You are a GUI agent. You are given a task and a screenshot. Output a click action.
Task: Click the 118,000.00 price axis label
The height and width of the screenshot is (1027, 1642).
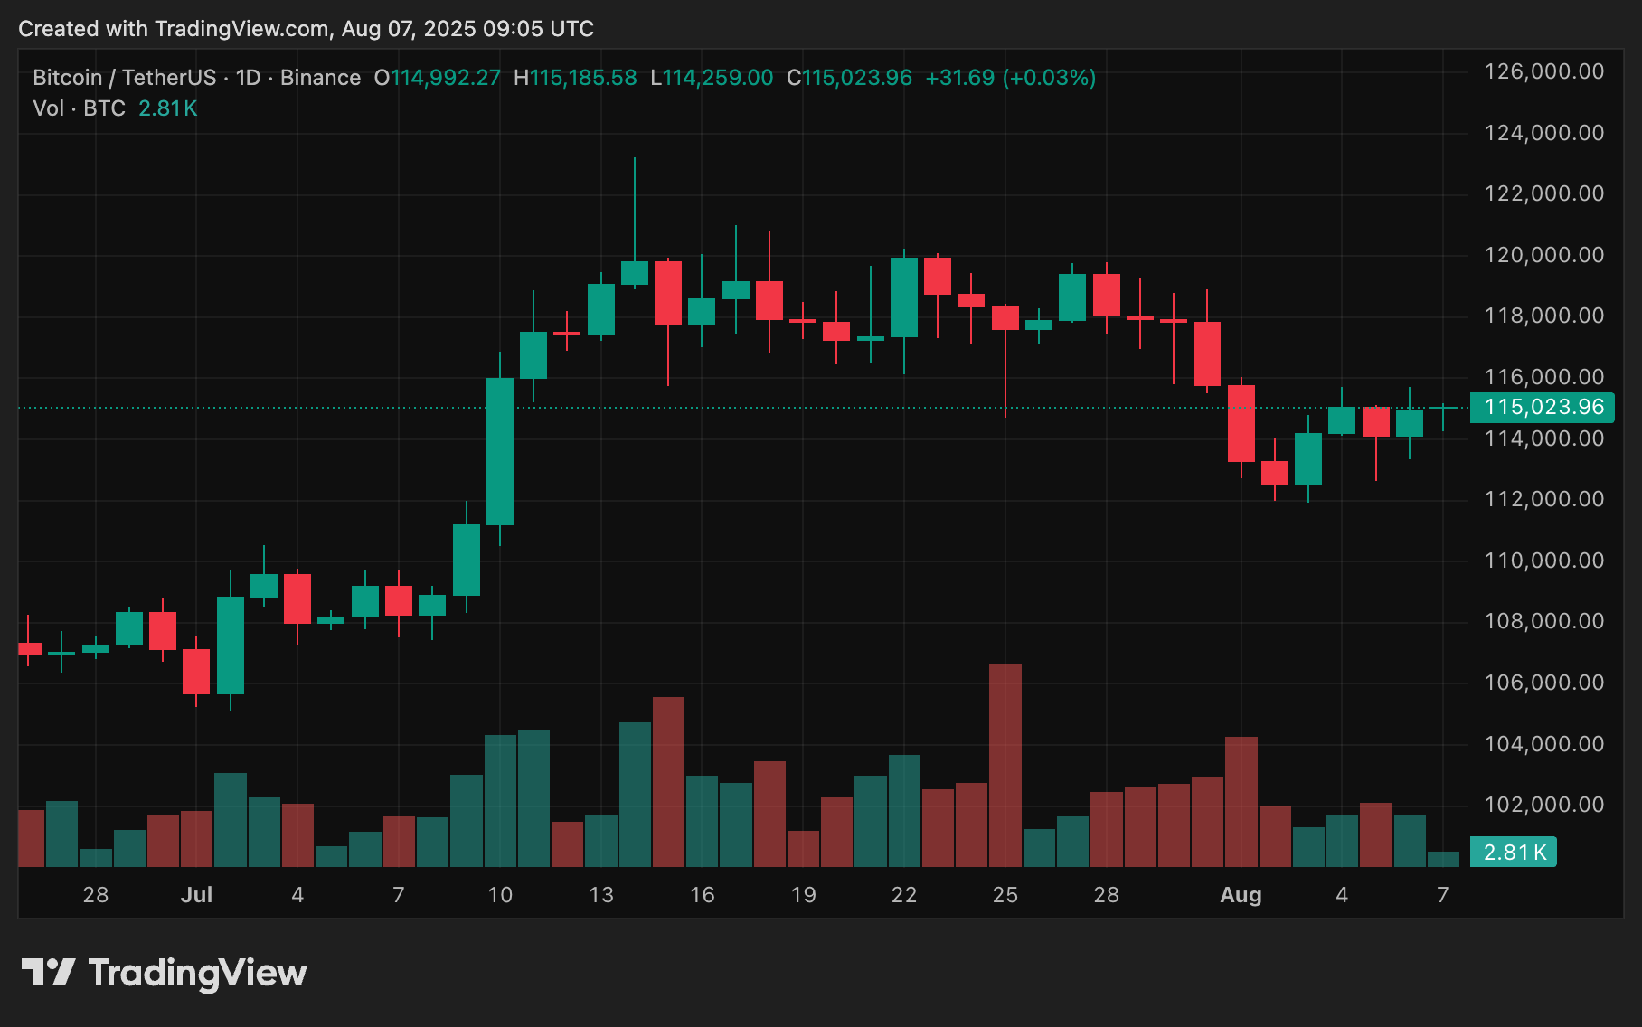[1544, 316]
